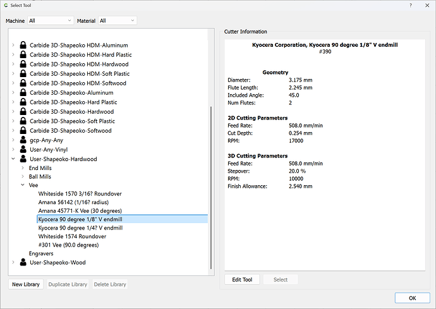
Task: Click lock icon beside Carbide 3D-Shapeoko-Aluminum
Action: (23, 93)
